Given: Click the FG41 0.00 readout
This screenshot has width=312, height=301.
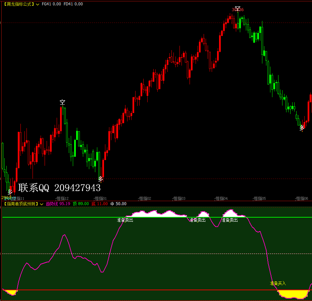Looking at the screenshot, I should click(x=51, y=4).
